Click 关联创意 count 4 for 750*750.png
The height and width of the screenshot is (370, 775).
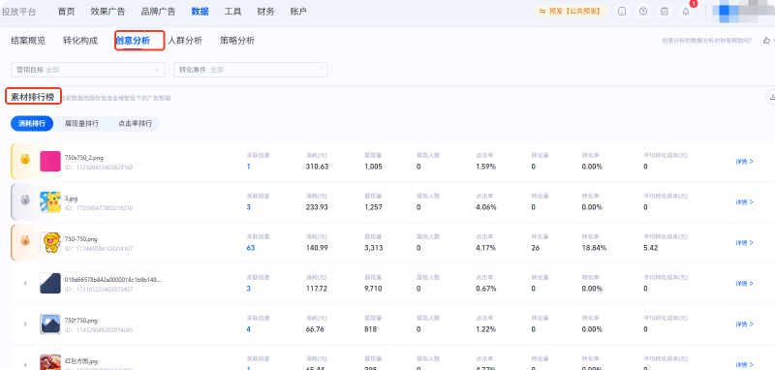[x=249, y=329]
